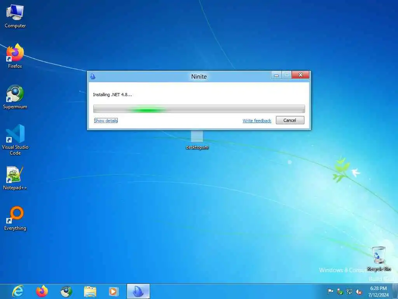Close the Ninite window
The image size is (398, 299).
pyautogui.click(x=300, y=75)
